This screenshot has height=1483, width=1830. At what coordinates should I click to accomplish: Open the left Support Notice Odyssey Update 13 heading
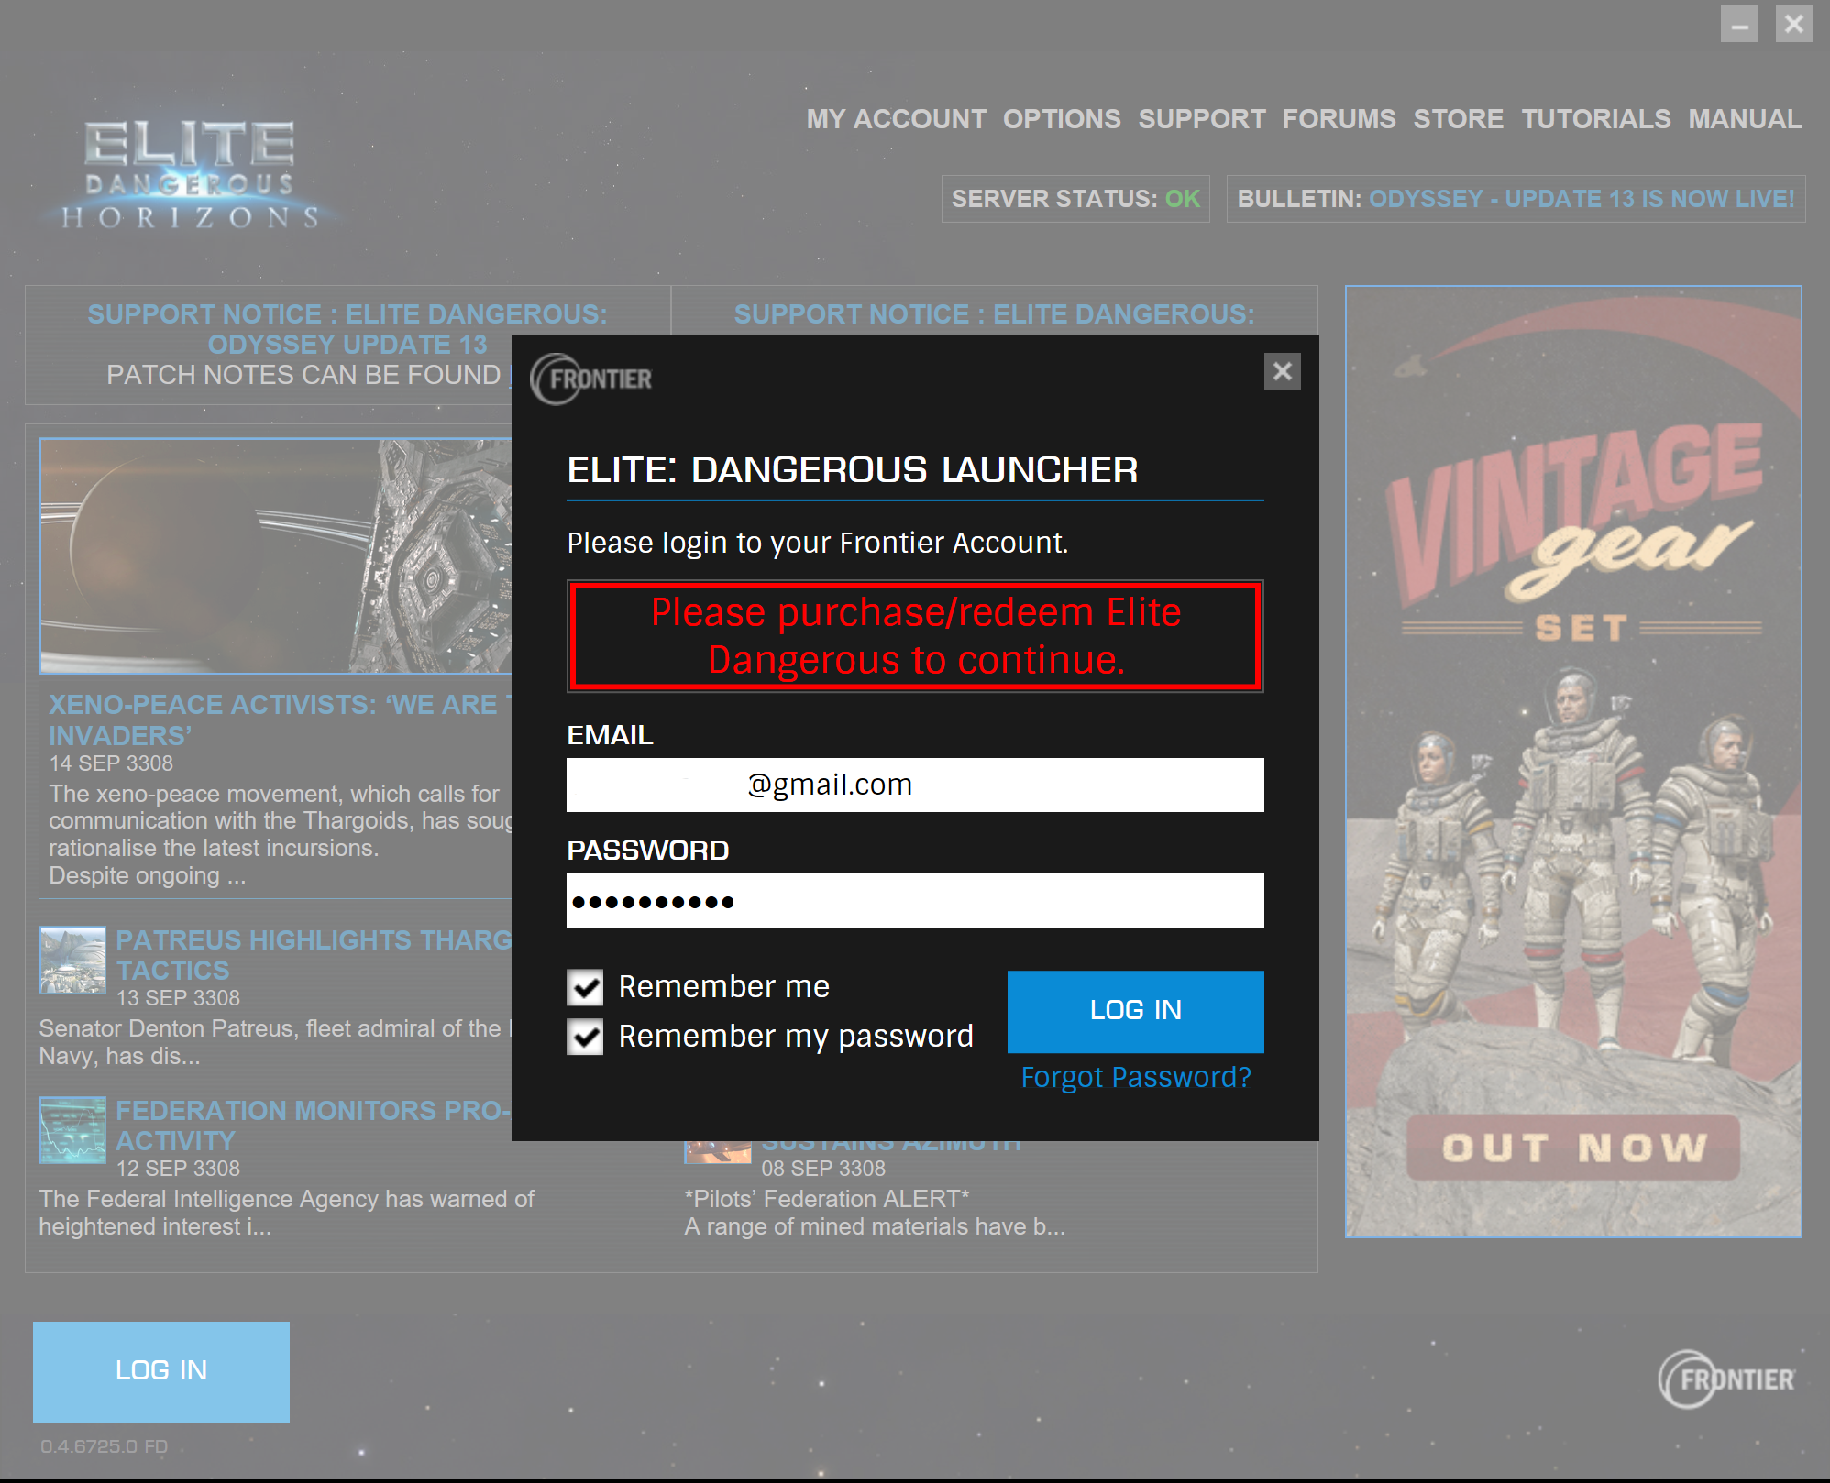(x=347, y=329)
